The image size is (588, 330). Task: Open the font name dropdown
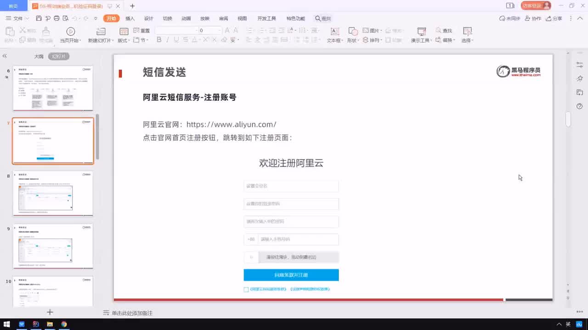(x=196, y=30)
